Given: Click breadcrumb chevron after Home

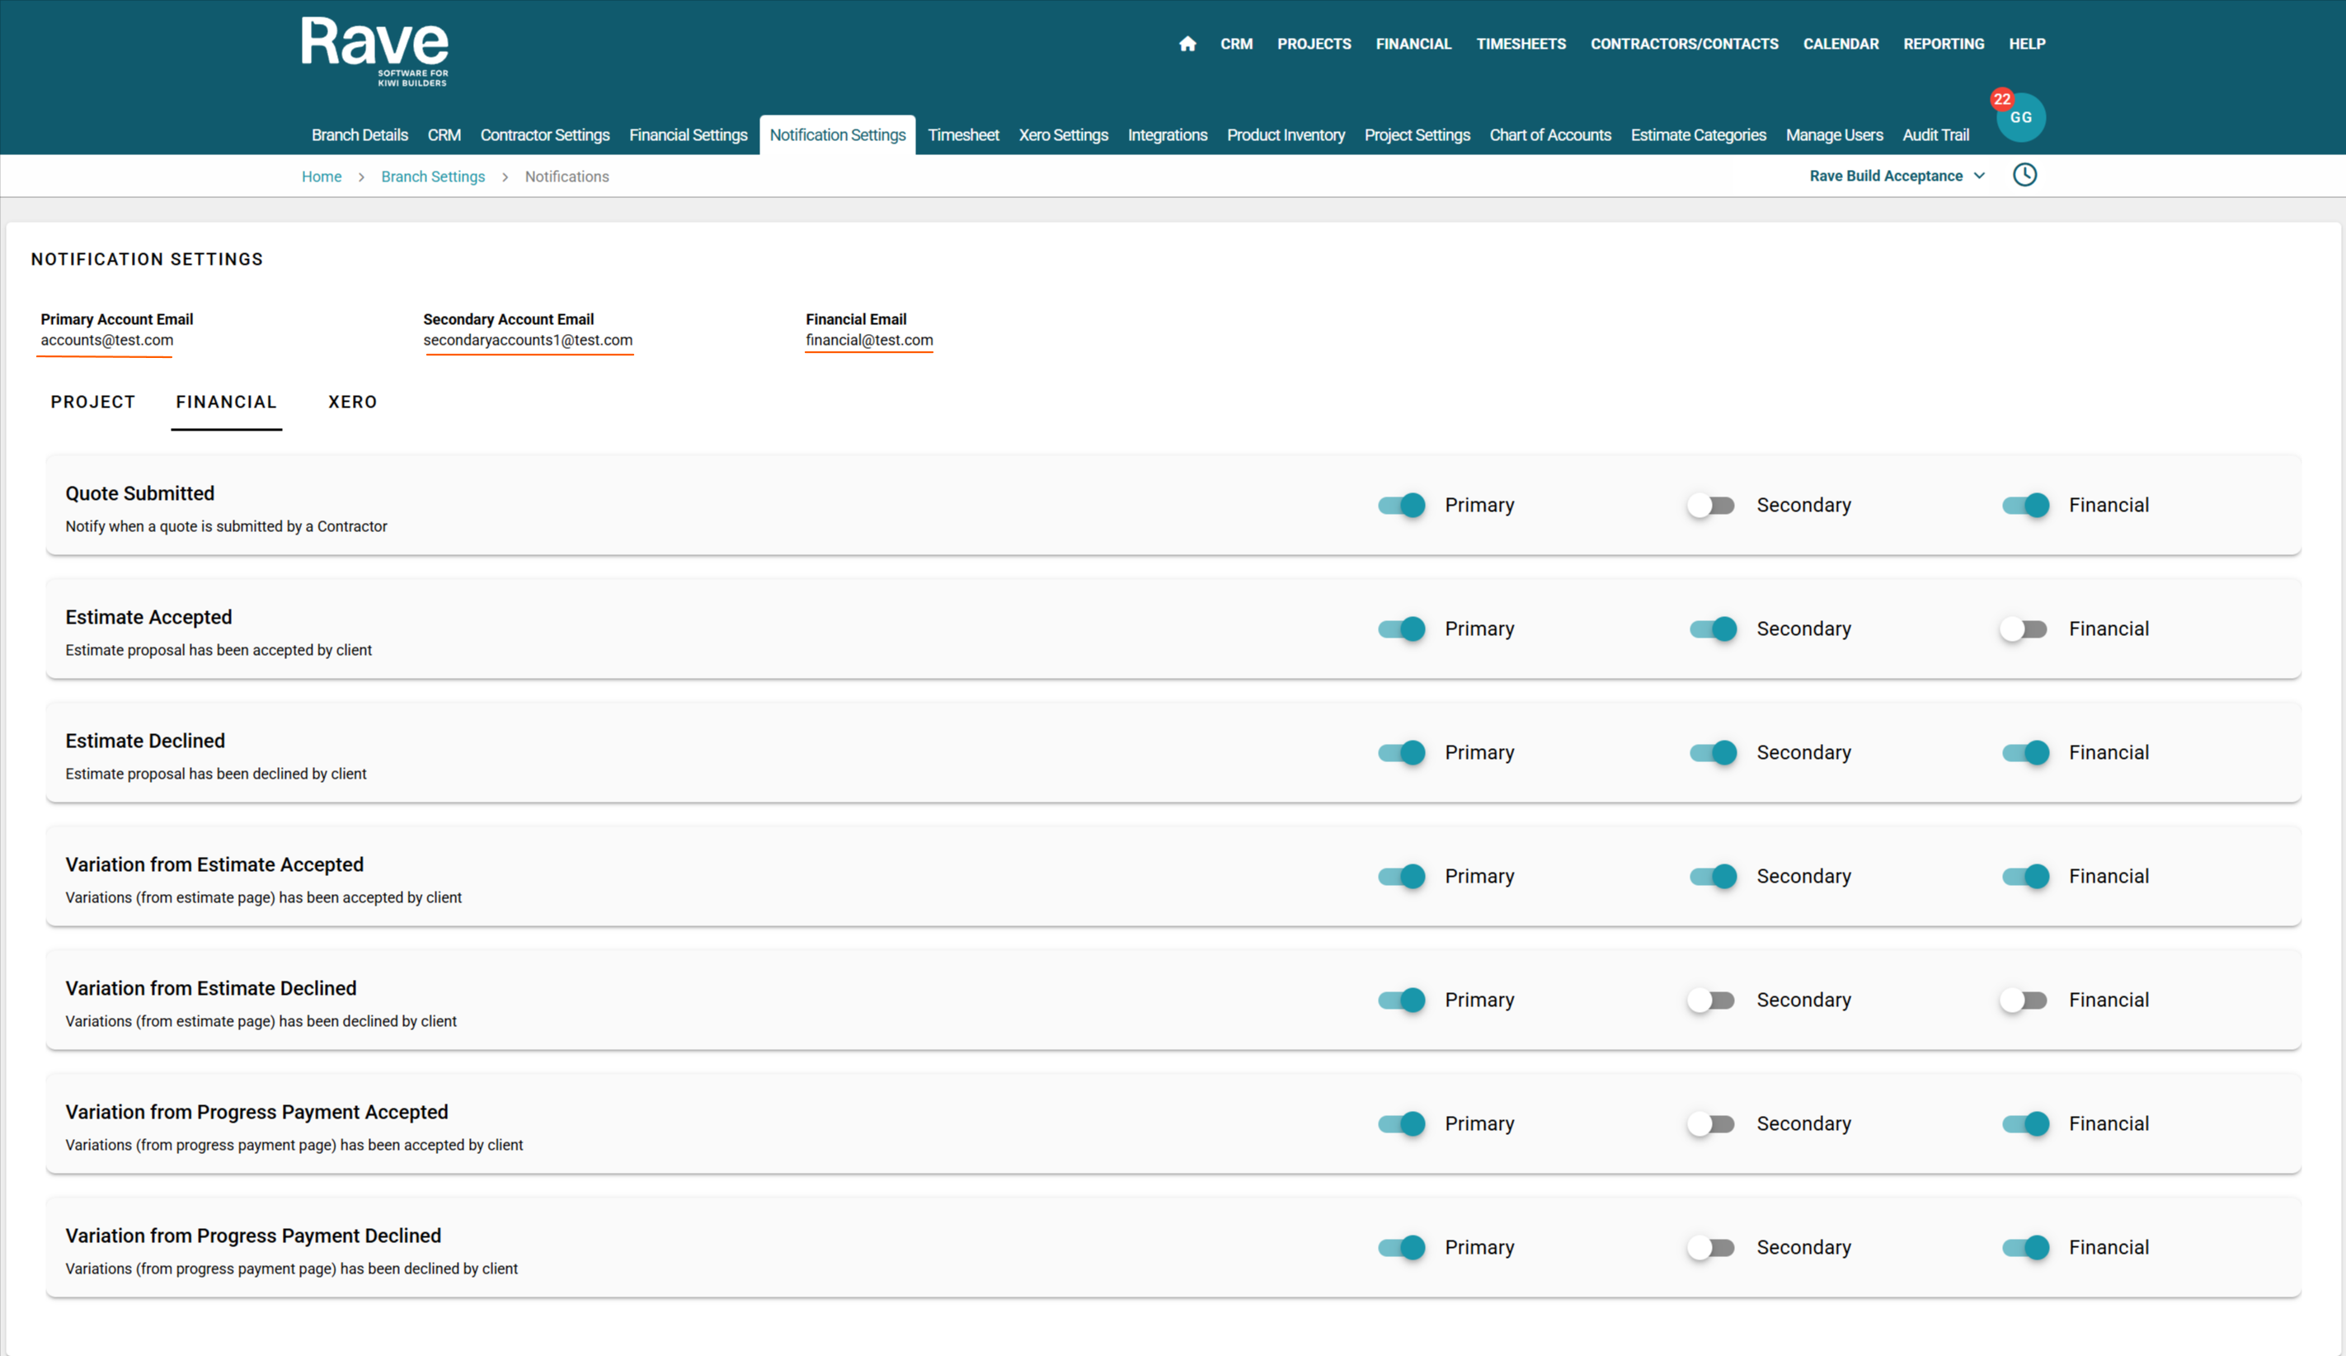Looking at the screenshot, I should (361, 177).
